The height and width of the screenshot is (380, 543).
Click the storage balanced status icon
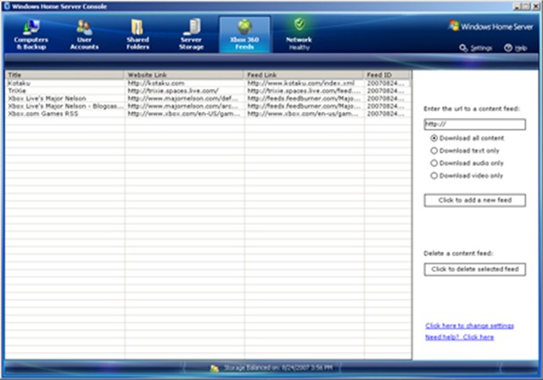tap(215, 369)
